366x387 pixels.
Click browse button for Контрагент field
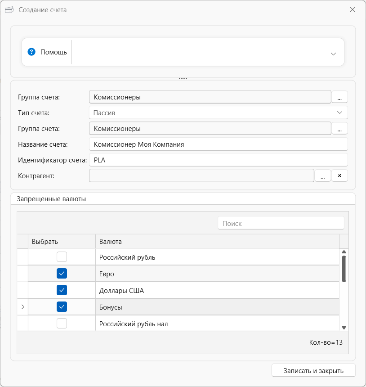pos(322,176)
